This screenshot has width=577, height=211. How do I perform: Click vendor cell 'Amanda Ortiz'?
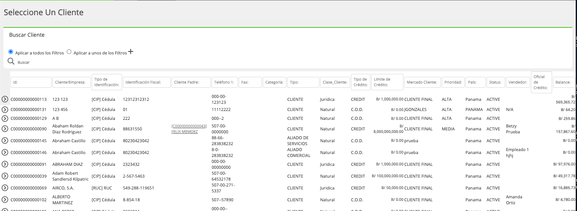pyautogui.click(x=514, y=200)
